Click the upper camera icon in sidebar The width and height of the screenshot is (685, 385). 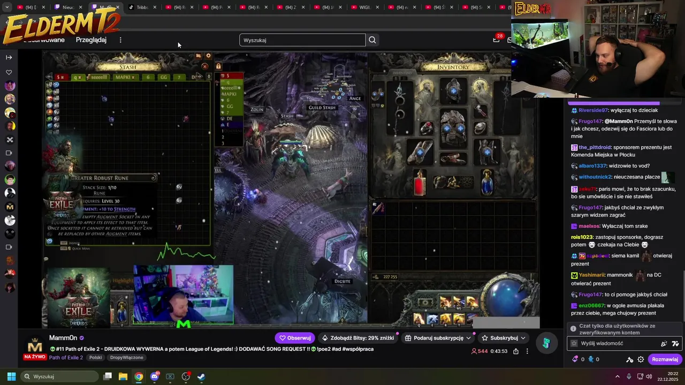9,153
